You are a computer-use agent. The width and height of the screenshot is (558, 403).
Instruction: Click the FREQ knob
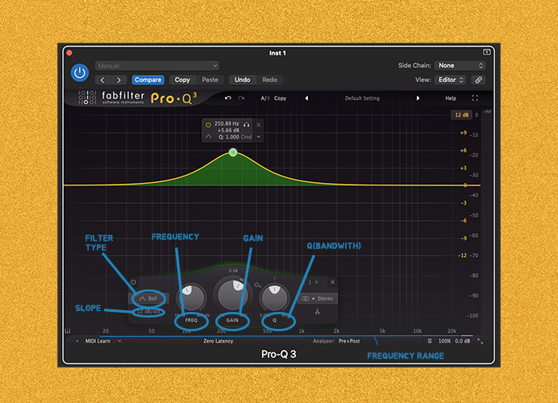click(192, 297)
